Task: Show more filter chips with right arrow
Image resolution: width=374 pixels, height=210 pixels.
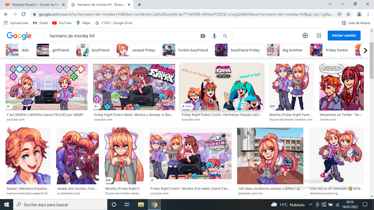Action: click(x=365, y=50)
